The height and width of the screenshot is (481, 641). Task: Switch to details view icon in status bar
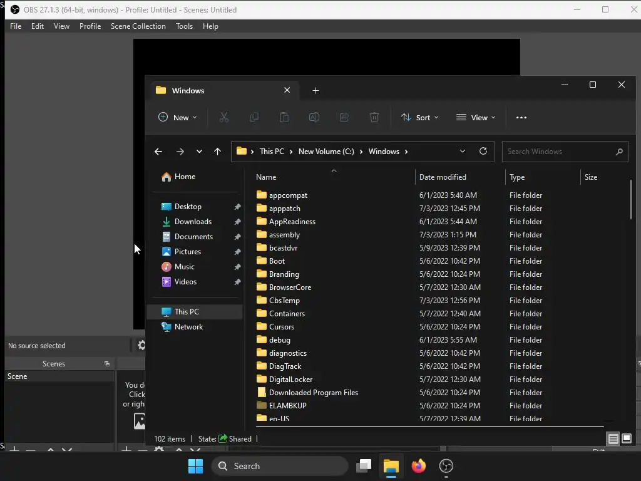613,439
